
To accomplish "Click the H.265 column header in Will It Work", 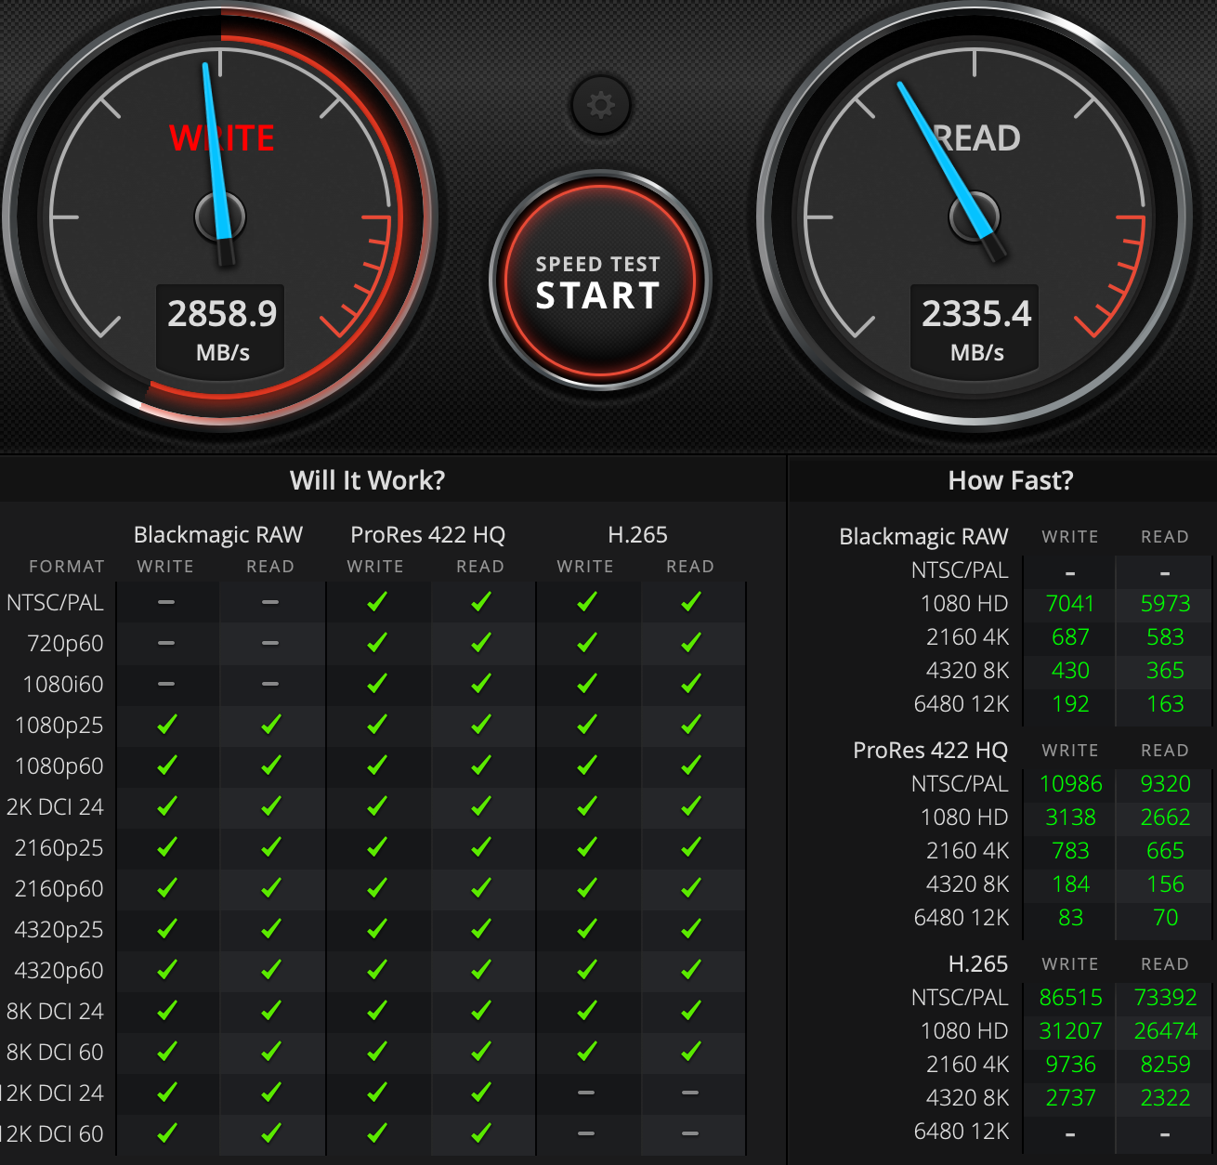I will tap(637, 535).
